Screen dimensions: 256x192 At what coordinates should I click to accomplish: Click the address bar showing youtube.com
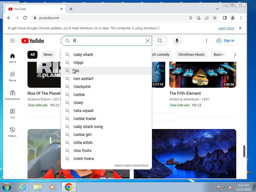[109, 18]
